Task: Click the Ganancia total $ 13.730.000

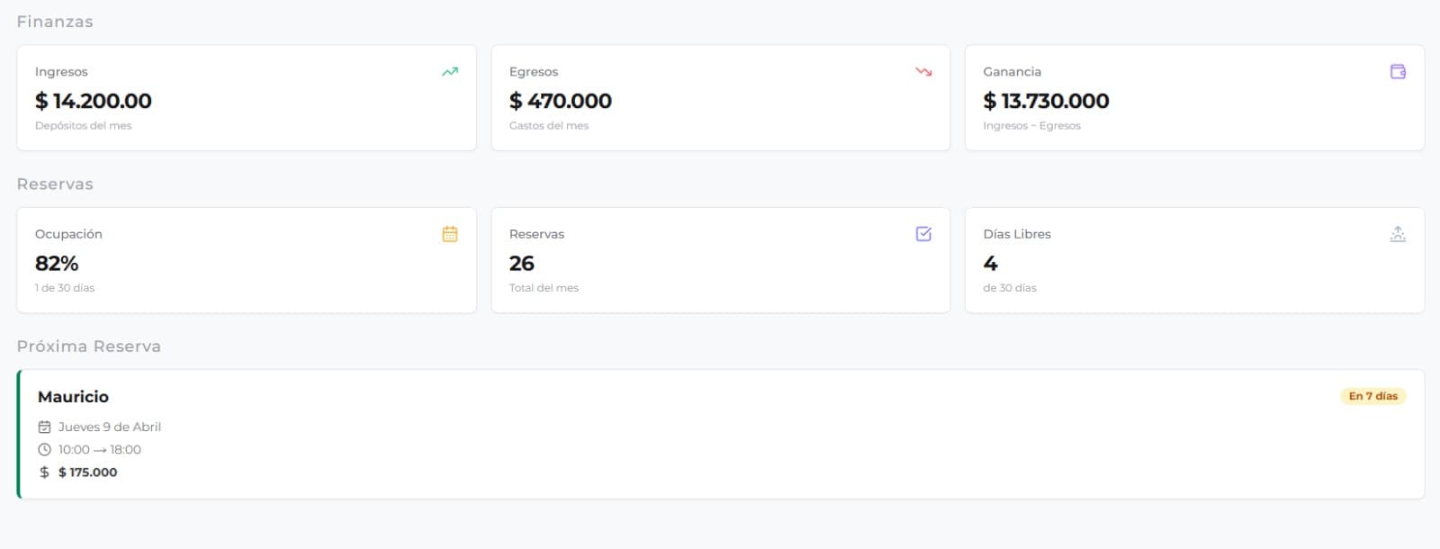Action: (x=1046, y=101)
